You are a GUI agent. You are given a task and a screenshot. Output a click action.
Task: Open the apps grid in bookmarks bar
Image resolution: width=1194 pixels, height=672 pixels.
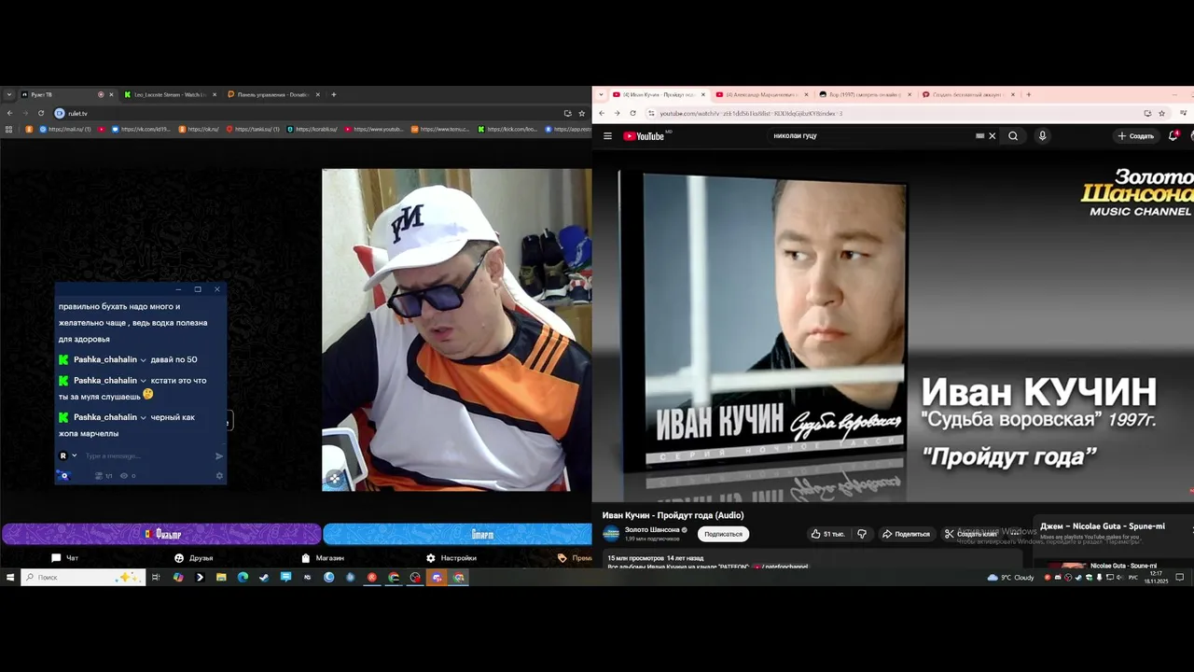[9, 129]
